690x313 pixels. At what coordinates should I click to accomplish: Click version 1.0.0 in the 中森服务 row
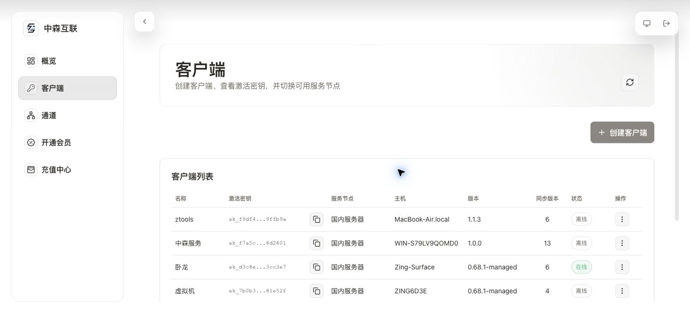point(475,243)
